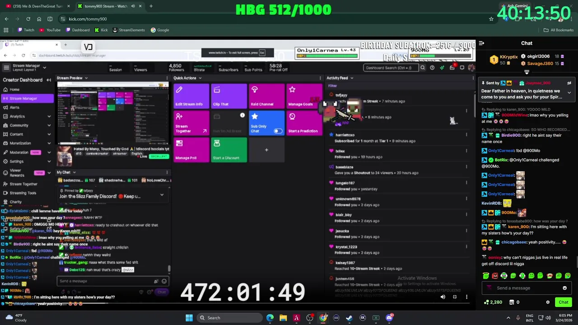Toggle the Sub Only Chat switch
Image resolution: width=578 pixels, height=325 pixels.
278,131
